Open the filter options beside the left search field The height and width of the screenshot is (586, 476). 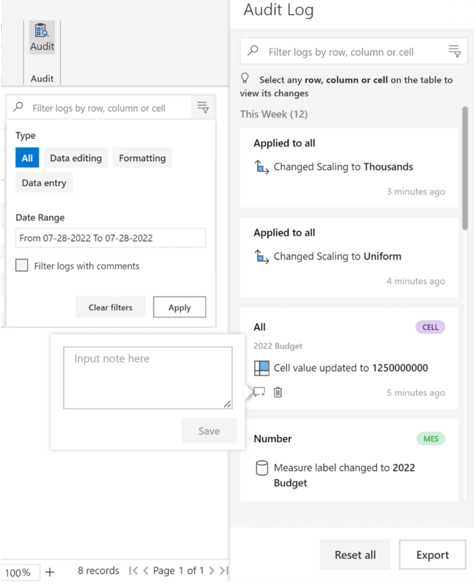click(x=203, y=106)
